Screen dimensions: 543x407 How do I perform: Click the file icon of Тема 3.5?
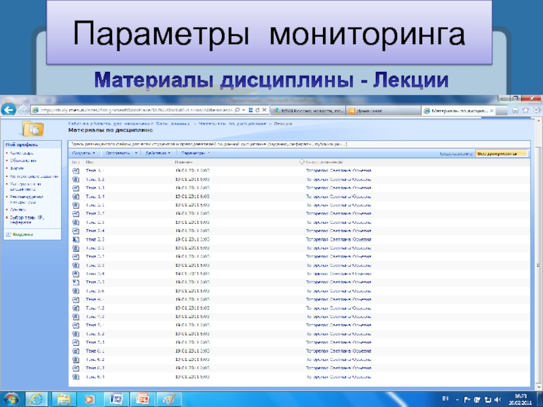pos(76,282)
